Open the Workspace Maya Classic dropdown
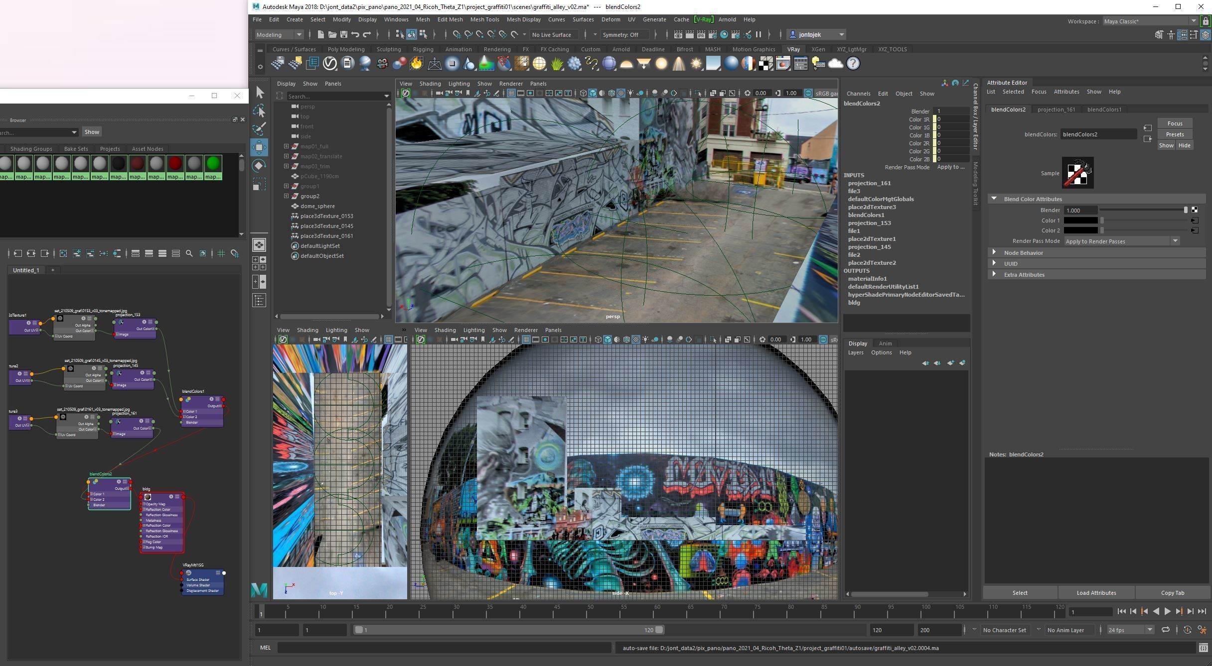This screenshot has width=1212, height=666. click(1150, 21)
